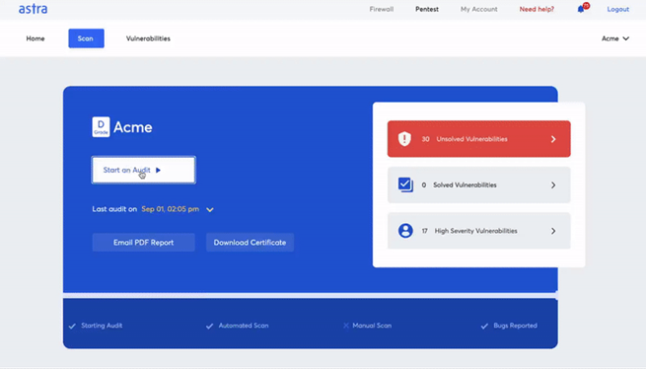This screenshot has height=369, width=646.
Task: Click the astra logo
Action: click(33, 9)
